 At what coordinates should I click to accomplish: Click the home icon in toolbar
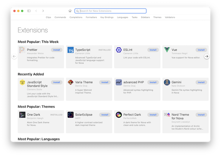tap(70, 11)
